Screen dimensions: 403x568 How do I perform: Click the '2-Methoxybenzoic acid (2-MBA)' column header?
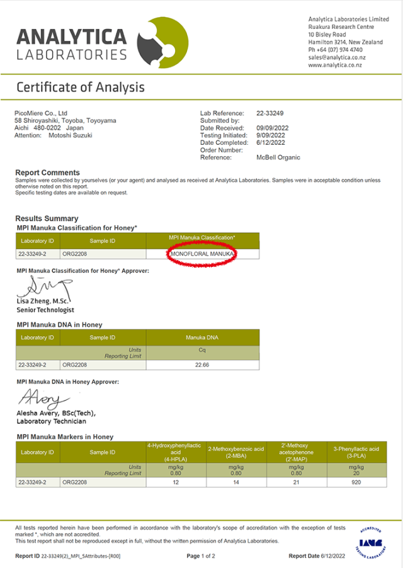point(236,452)
